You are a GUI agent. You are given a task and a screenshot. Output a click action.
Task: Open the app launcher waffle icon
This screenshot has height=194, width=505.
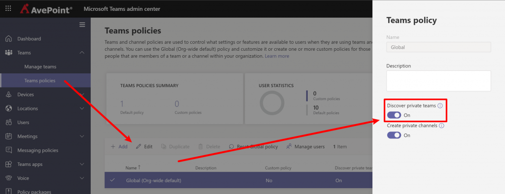pos(8,9)
